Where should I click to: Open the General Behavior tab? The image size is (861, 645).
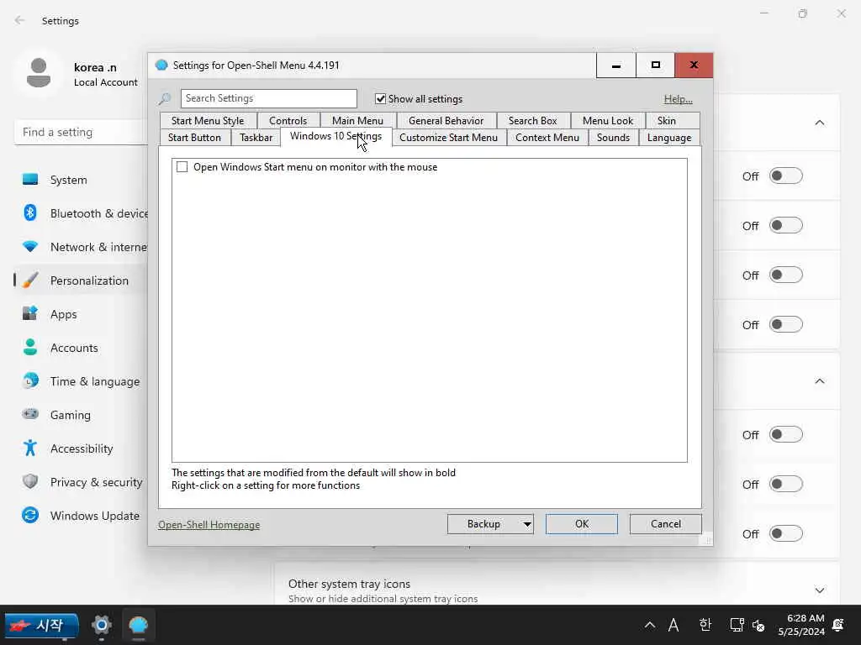click(446, 121)
